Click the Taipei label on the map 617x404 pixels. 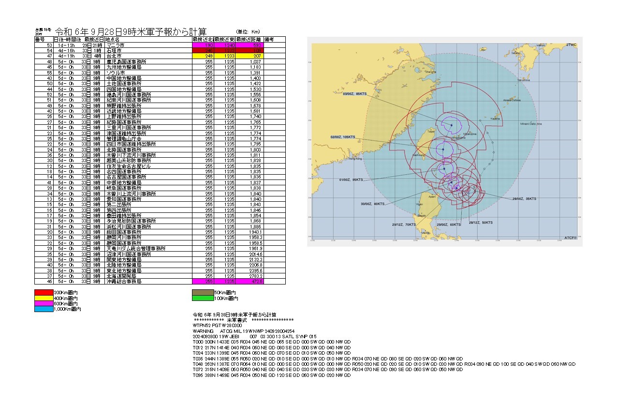[430, 131]
